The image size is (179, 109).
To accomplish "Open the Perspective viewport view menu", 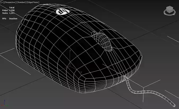I will [x=10, y=2].
